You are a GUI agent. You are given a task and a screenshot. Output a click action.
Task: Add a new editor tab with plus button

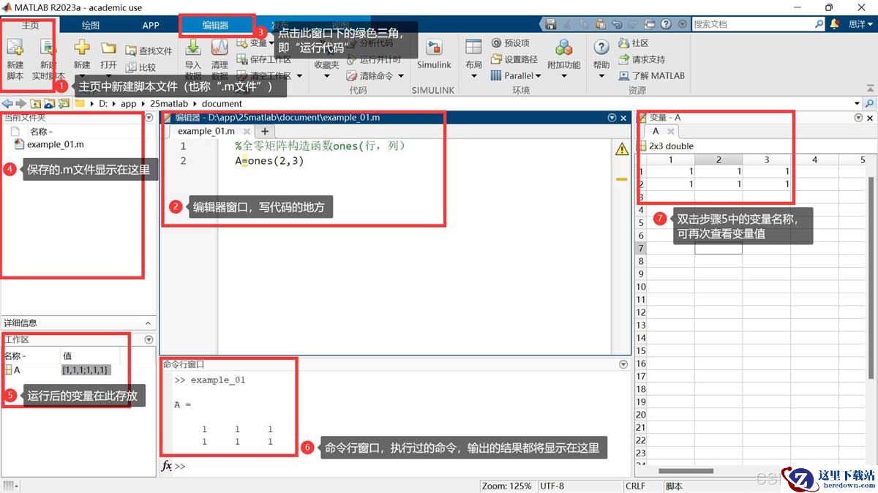click(x=264, y=132)
